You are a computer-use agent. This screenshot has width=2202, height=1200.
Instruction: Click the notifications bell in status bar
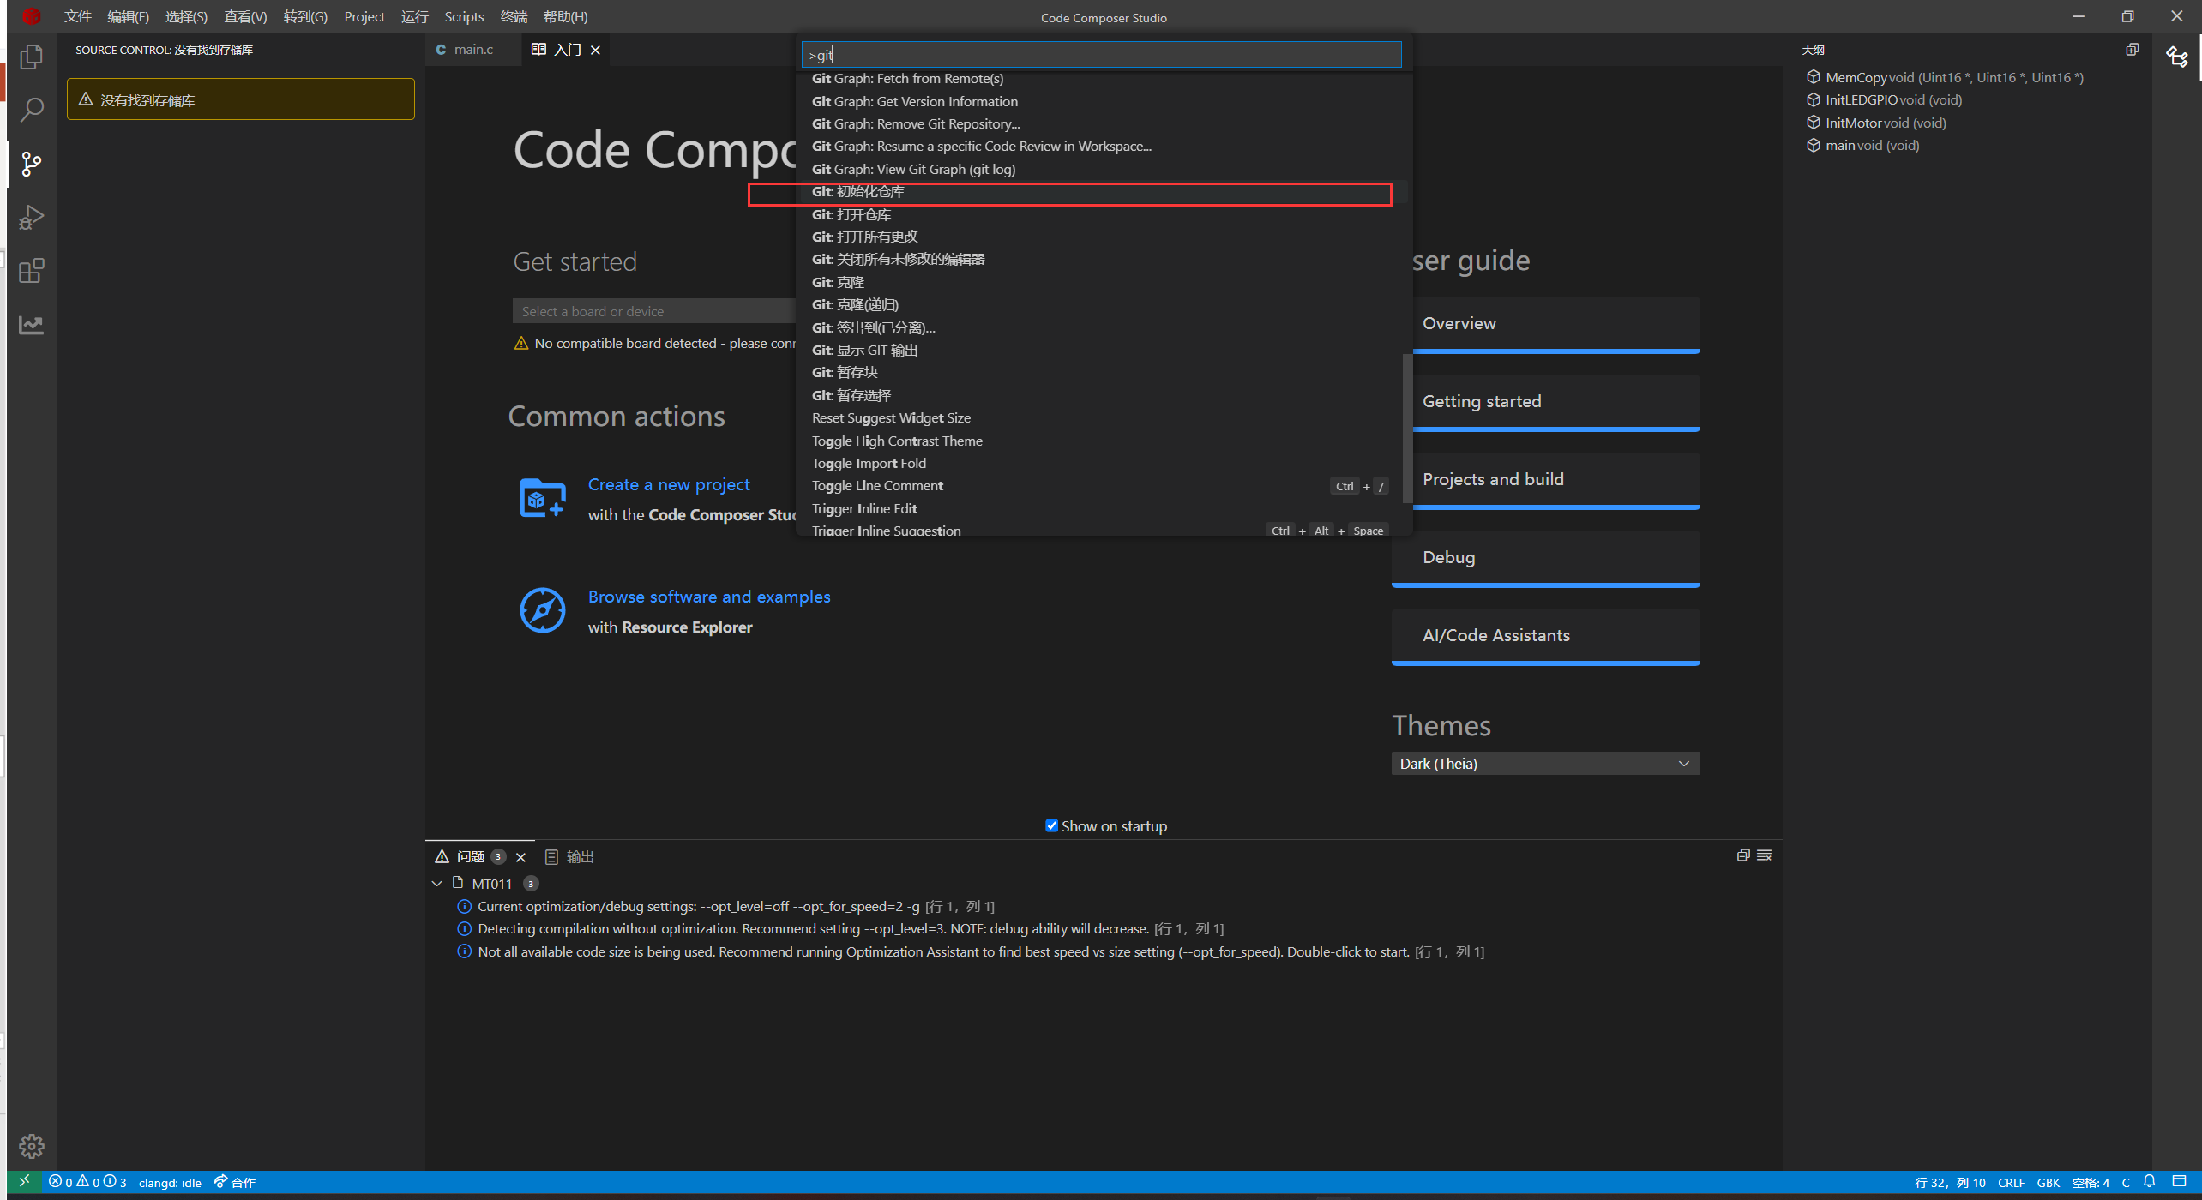coord(2149,1182)
